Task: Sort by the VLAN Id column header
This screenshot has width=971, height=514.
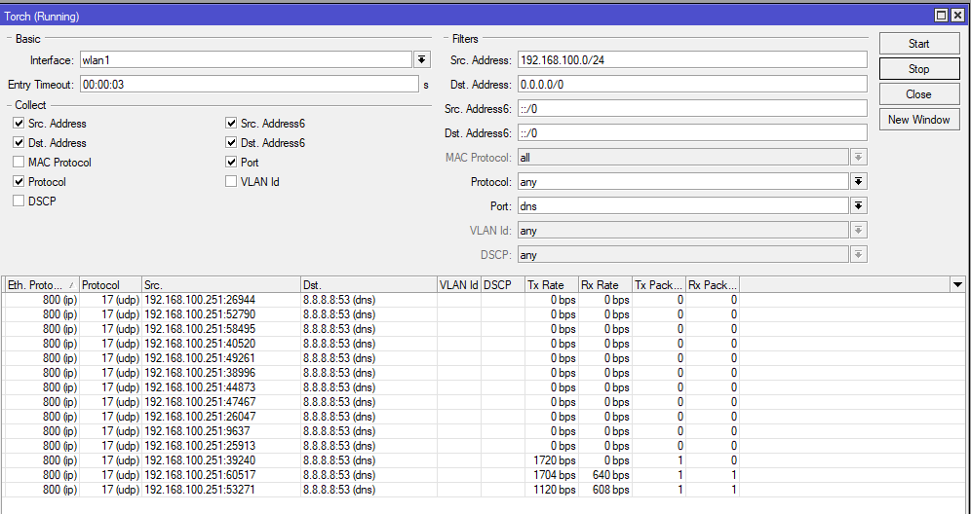Action: [x=459, y=285]
